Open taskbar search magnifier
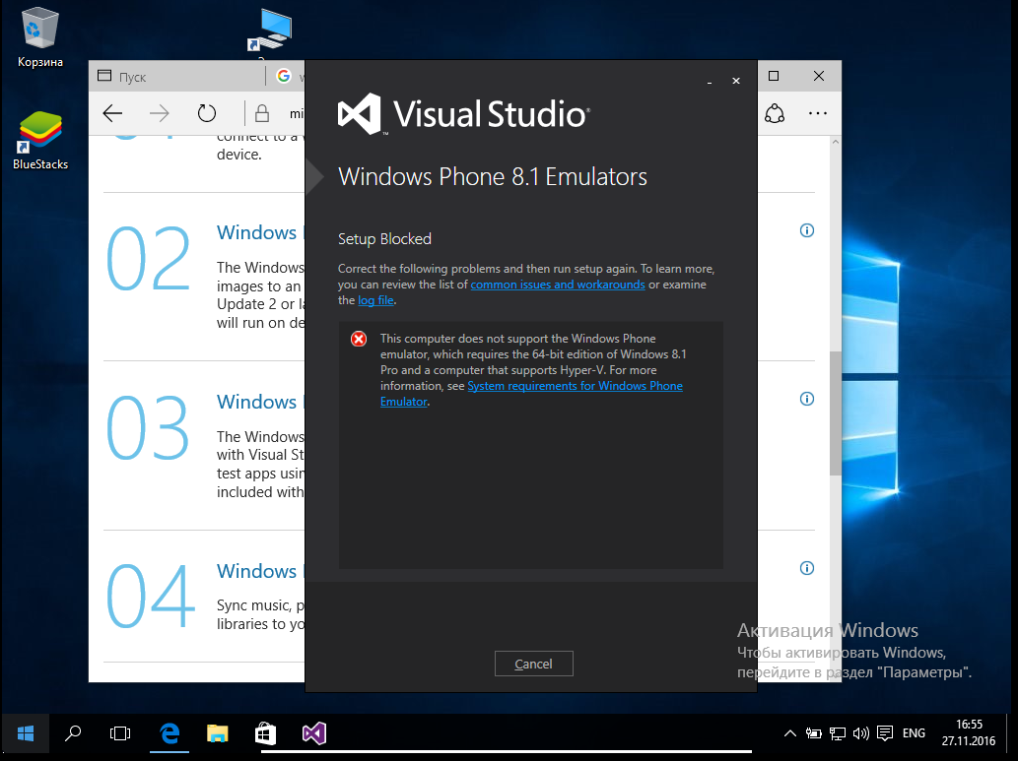The image size is (1018, 761). pos(73,733)
